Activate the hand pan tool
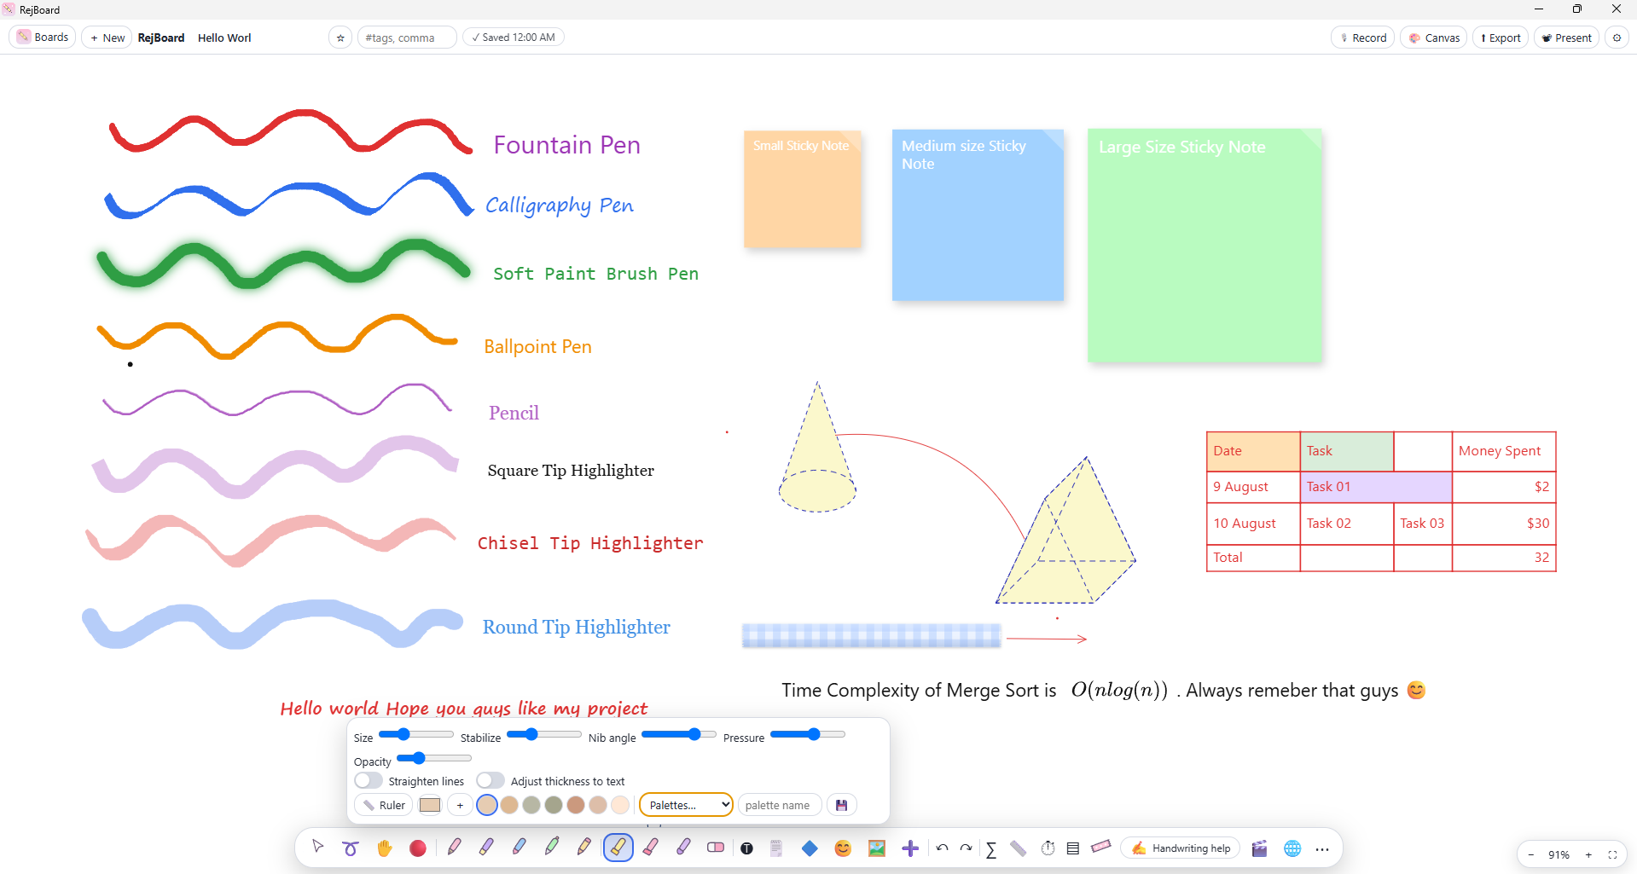The height and width of the screenshot is (874, 1637). 384,848
